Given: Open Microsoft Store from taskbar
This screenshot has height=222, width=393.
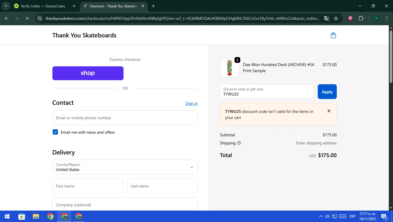Looking at the screenshot, I should pos(21,216).
